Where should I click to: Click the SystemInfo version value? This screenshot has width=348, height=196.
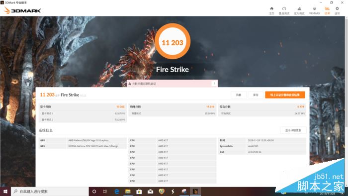pyautogui.click(x=253, y=146)
